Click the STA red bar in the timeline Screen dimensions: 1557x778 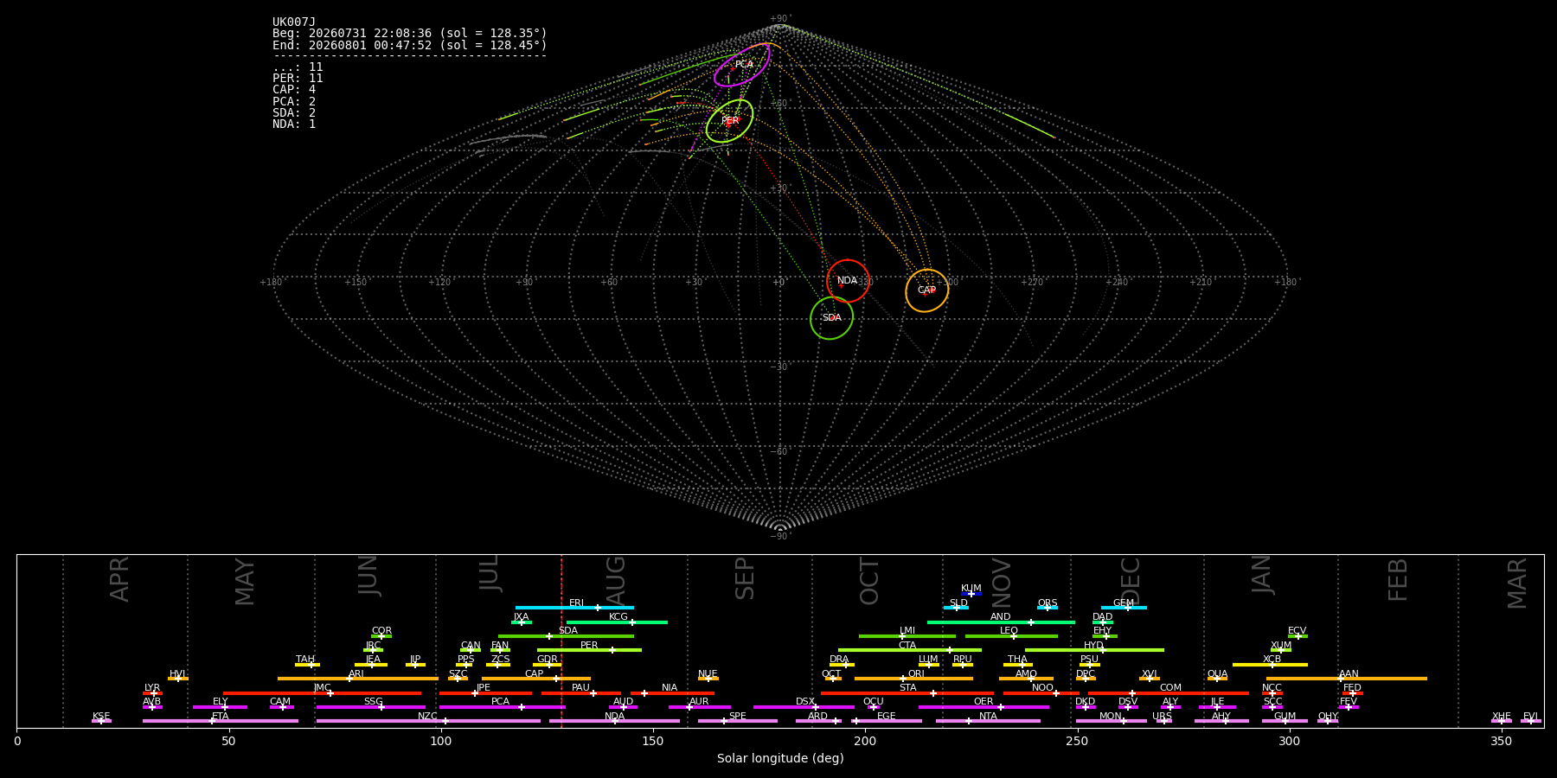tap(907, 693)
